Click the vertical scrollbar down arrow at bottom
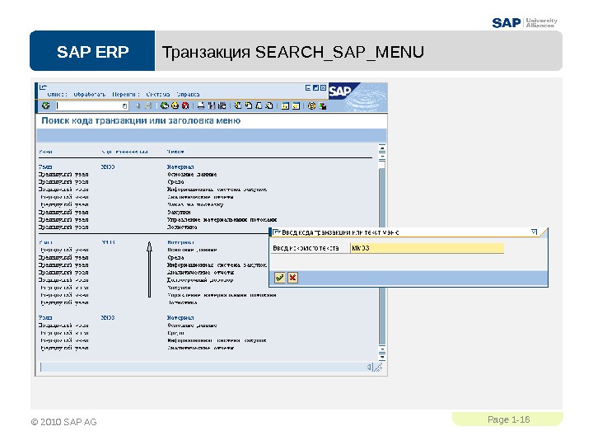Viewport: 593px width, 445px height. point(382,358)
